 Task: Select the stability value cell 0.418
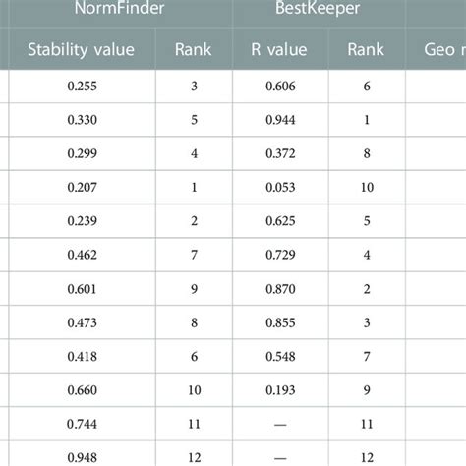tap(83, 357)
